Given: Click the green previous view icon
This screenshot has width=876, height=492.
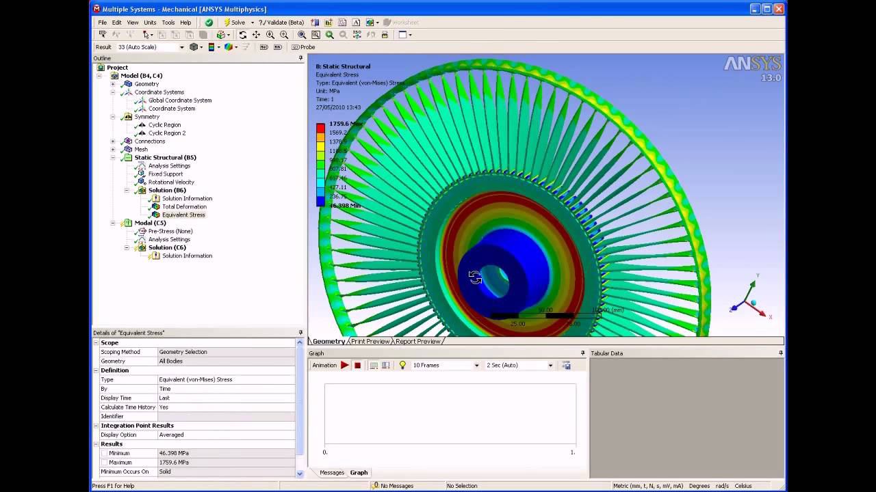Looking at the screenshot, I should pos(330,35).
